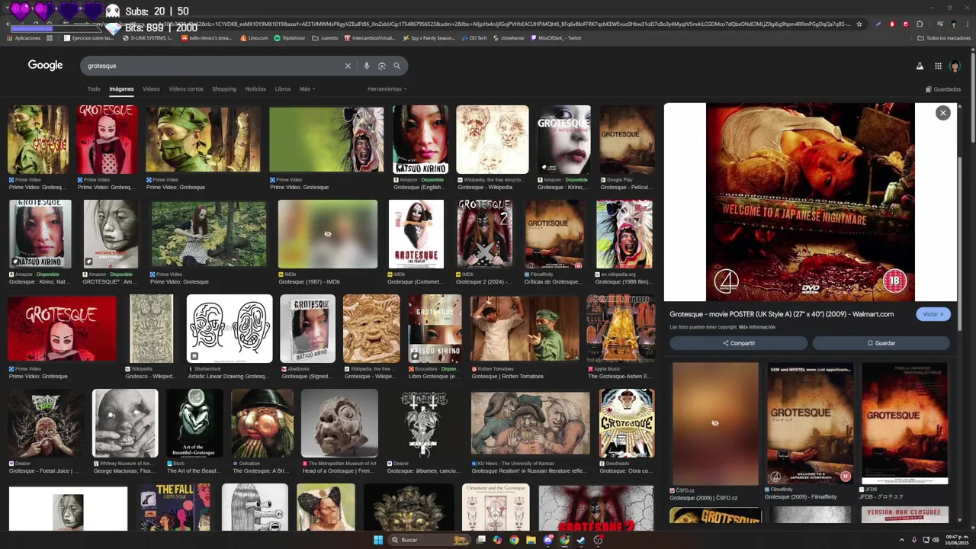Open Whitney Museum George Maciunas result

[125, 423]
